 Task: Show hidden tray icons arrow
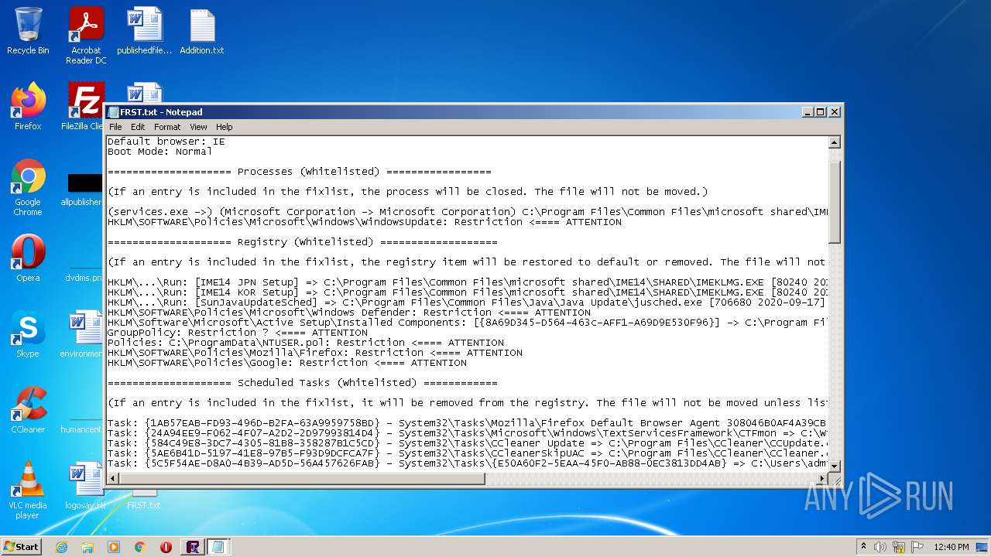863,547
